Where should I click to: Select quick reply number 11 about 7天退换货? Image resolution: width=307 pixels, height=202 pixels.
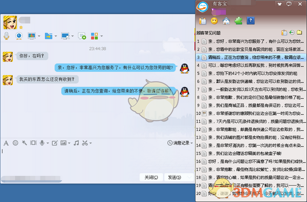pos(251,121)
